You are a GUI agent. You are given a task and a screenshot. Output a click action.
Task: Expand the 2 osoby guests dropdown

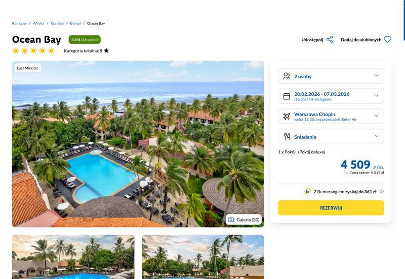click(331, 76)
